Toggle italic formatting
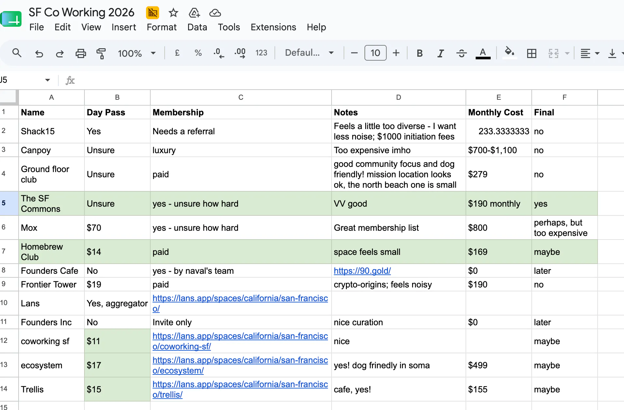The width and height of the screenshot is (624, 410). pyautogui.click(x=440, y=53)
